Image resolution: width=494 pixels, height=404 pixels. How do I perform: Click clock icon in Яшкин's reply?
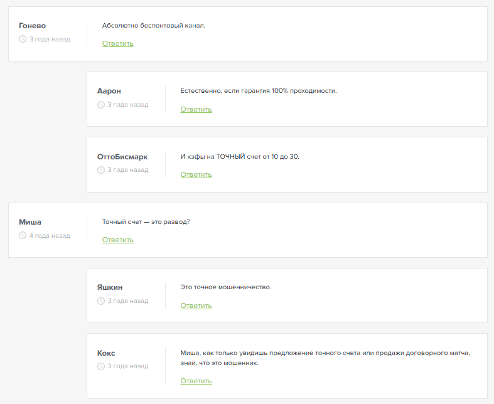coord(101,301)
